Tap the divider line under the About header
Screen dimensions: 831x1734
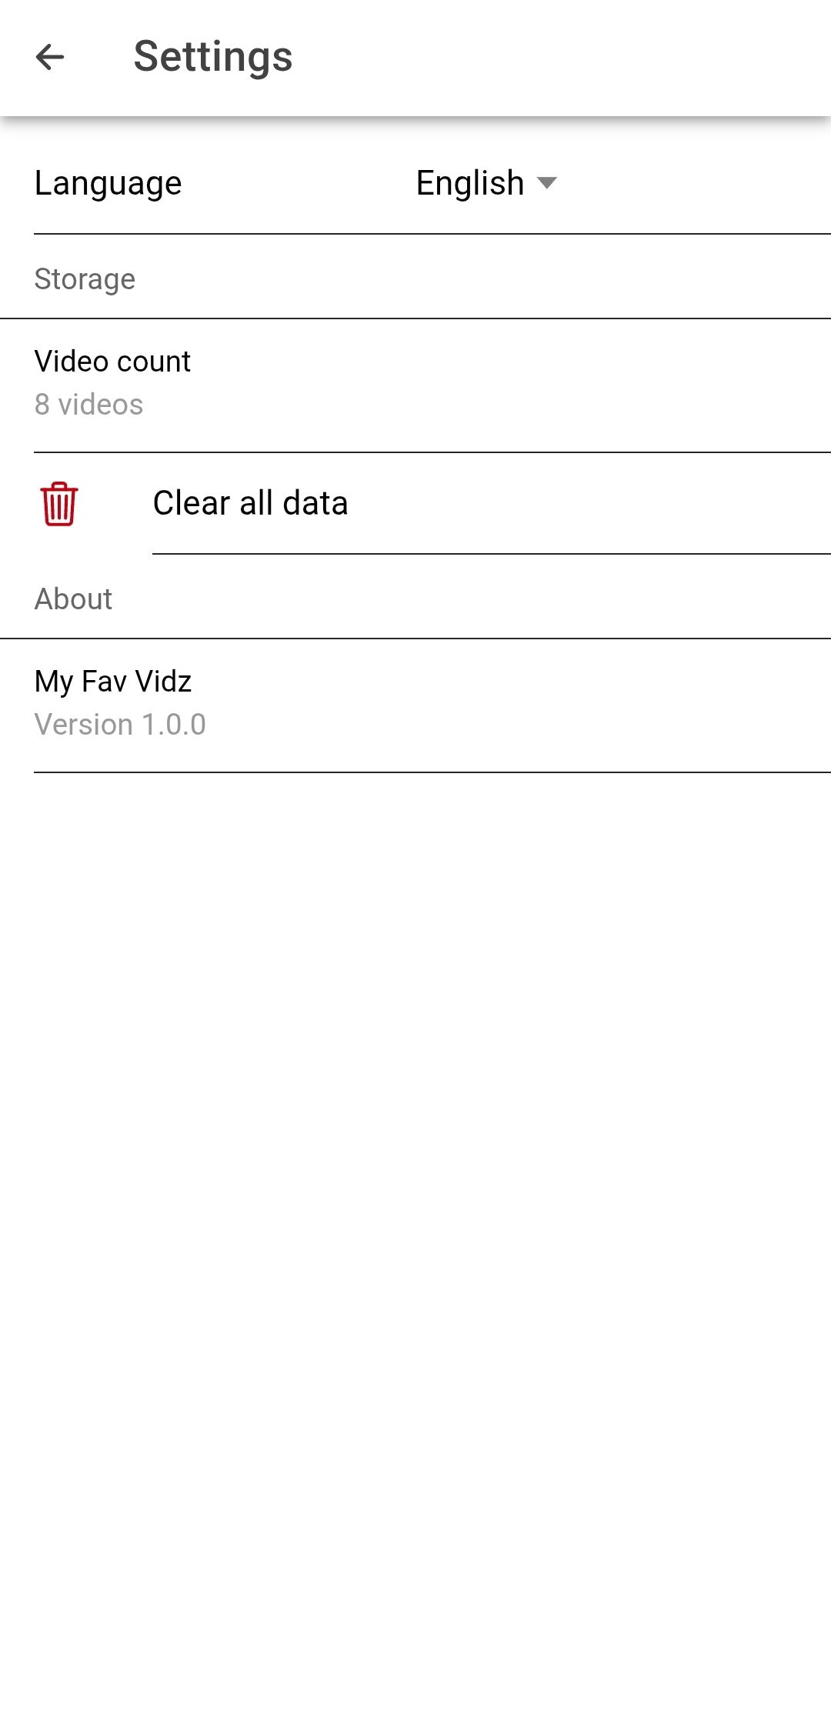pos(415,639)
